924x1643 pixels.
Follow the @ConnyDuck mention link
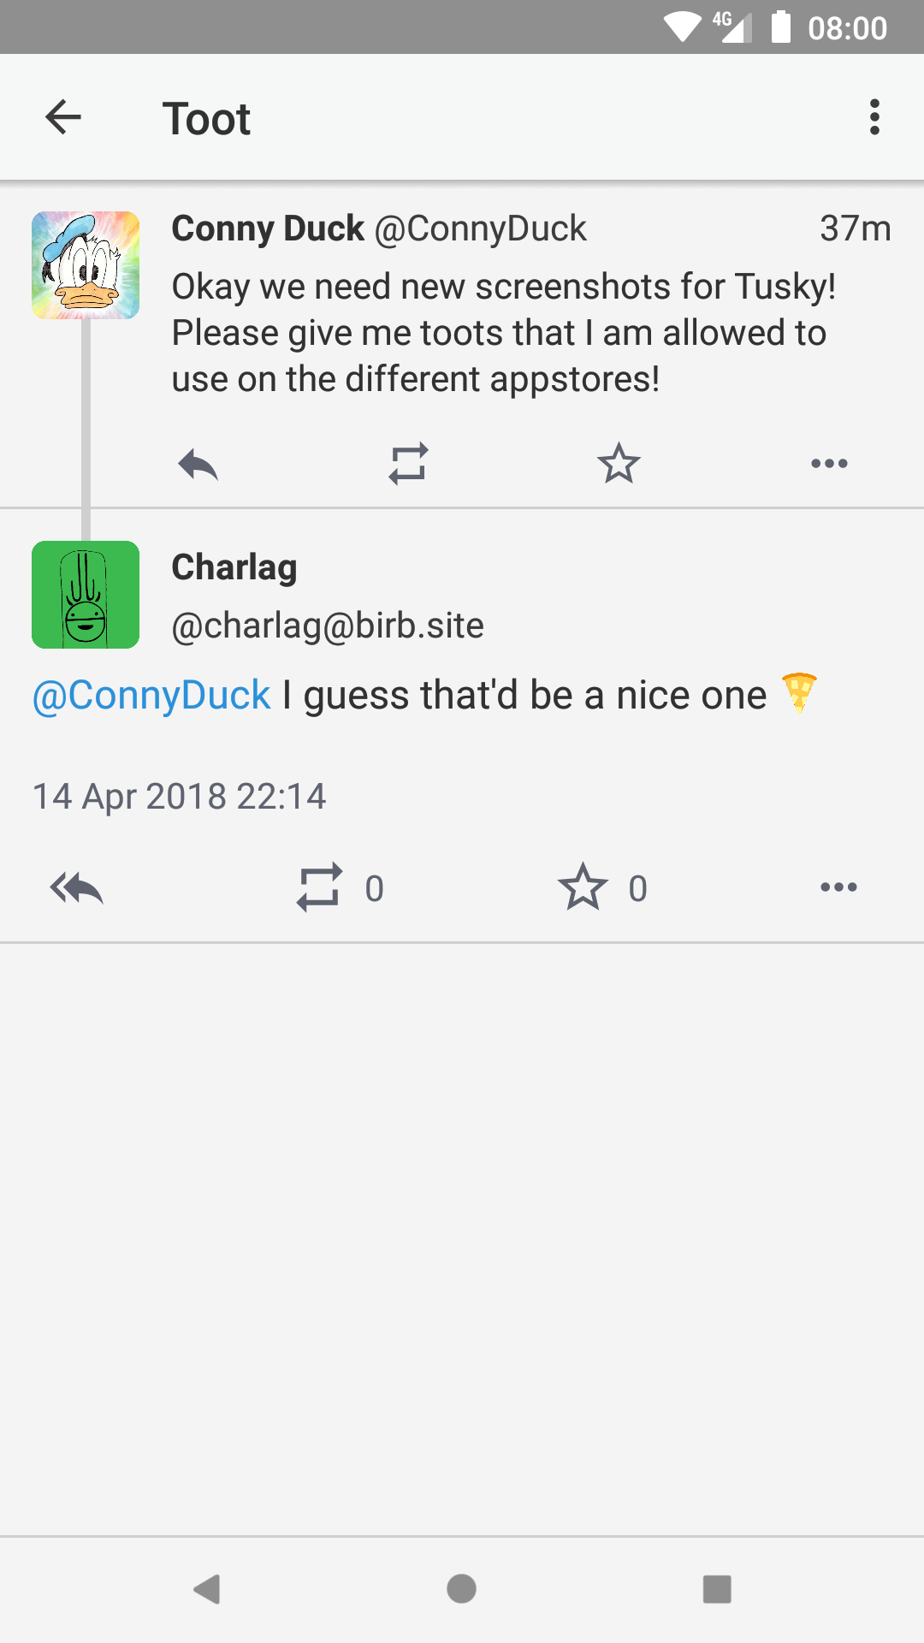coord(151,695)
